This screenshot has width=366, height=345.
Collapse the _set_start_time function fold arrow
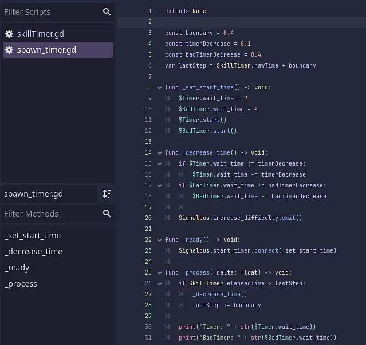point(159,88)
